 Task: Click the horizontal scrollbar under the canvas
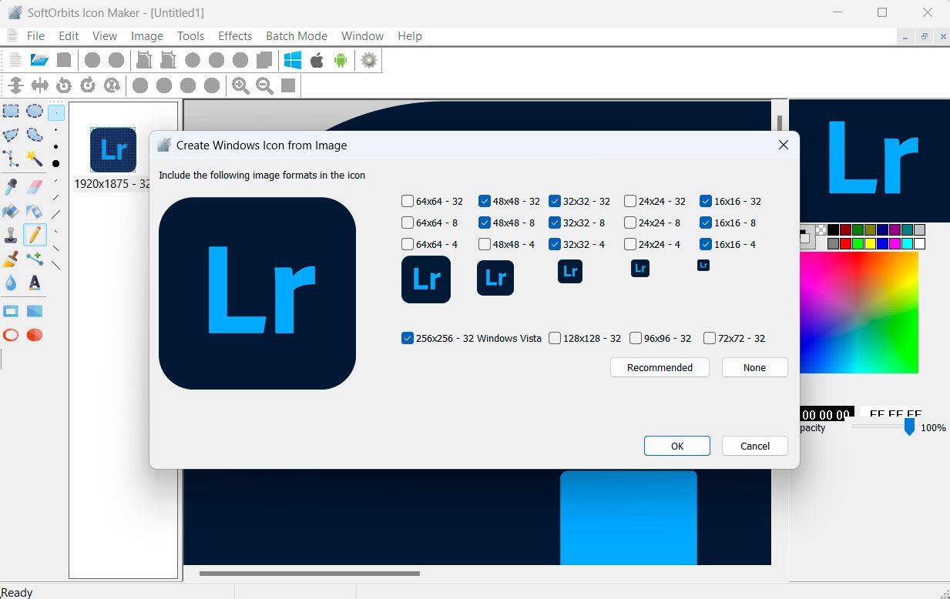point(310,573)
